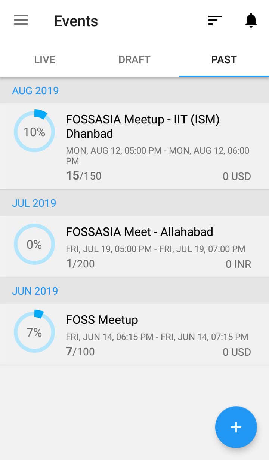Click the JUN 2019 section header
269x460 pixels.
[35, 291]
